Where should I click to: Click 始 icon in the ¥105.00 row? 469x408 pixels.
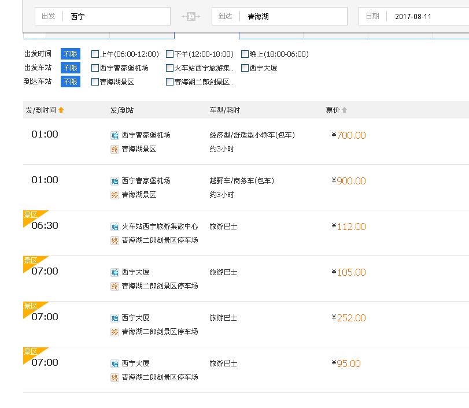(x=115, y=272)
